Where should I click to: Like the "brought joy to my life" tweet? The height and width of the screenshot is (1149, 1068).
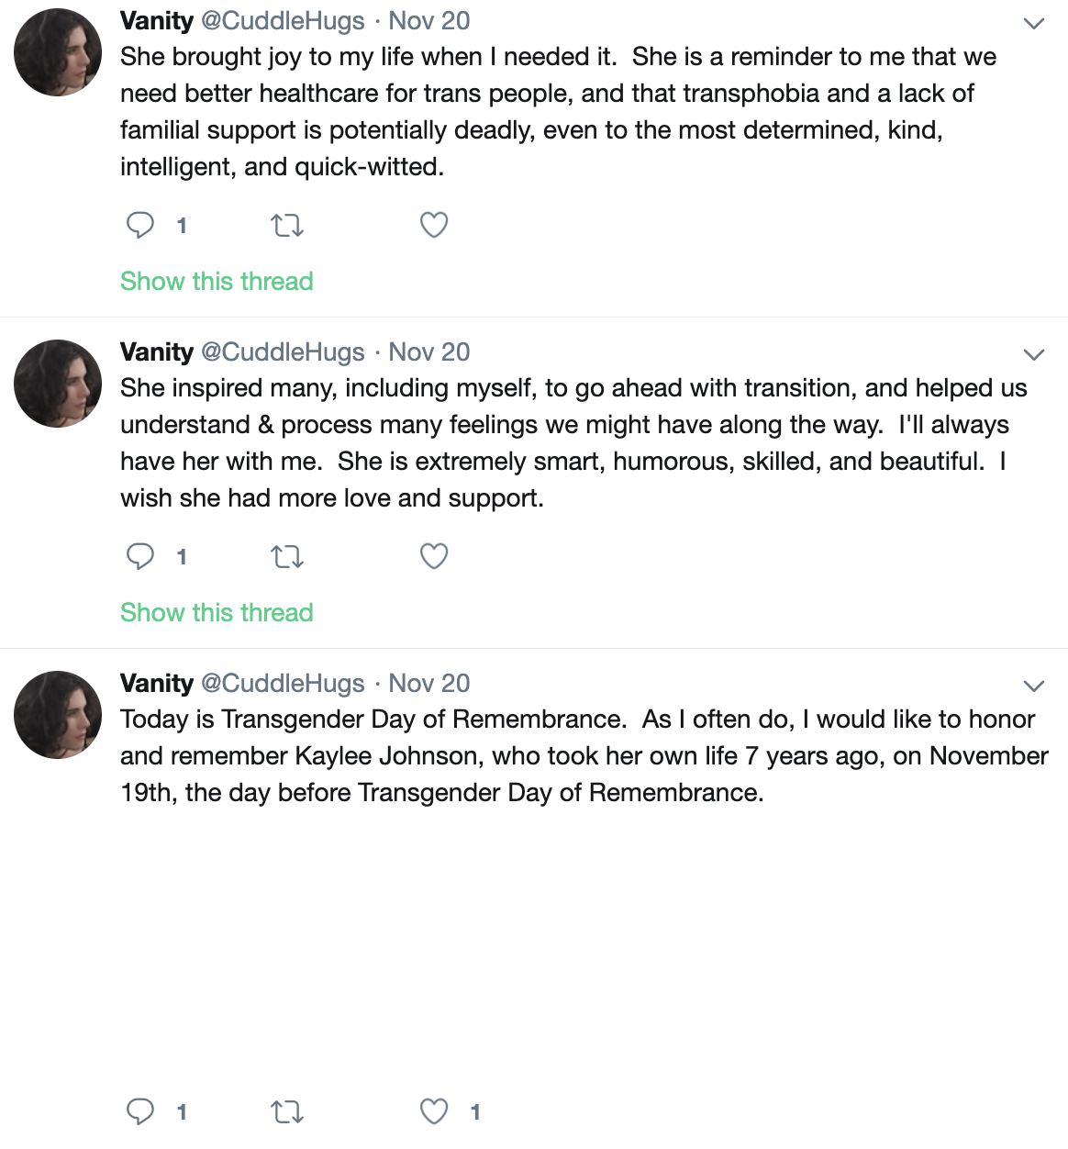(x=434, y=225)
